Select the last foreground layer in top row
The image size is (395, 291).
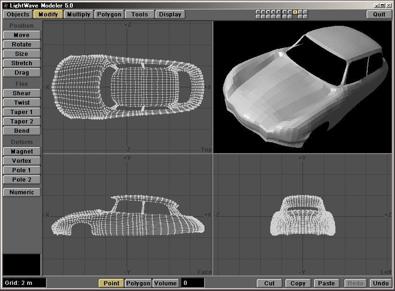pyautogui.click(x=306, y=12)
